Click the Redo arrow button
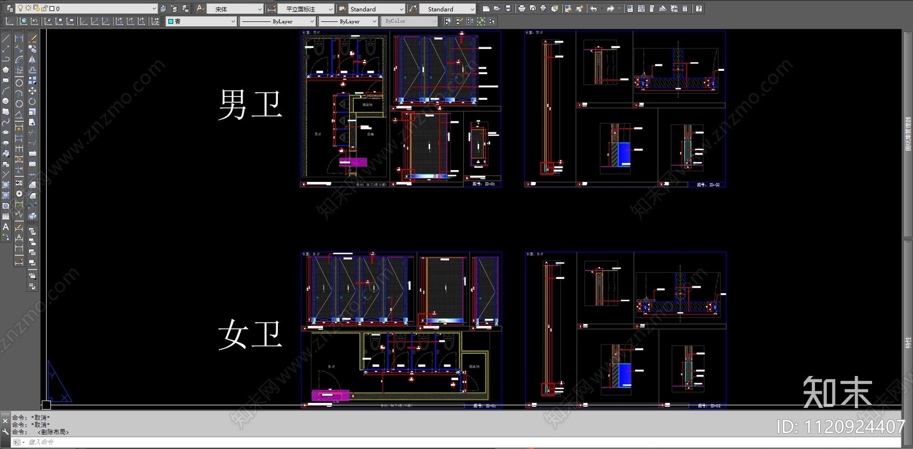 pyautogui.click(x=610, y=9)
